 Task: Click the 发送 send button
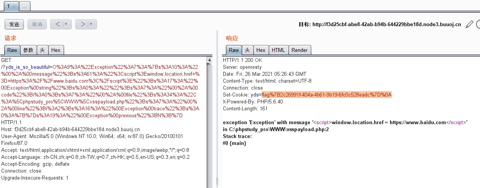(14, 24)
